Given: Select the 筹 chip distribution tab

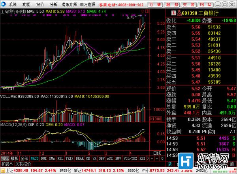Looking at the screenshot, I should pos(232,164).
